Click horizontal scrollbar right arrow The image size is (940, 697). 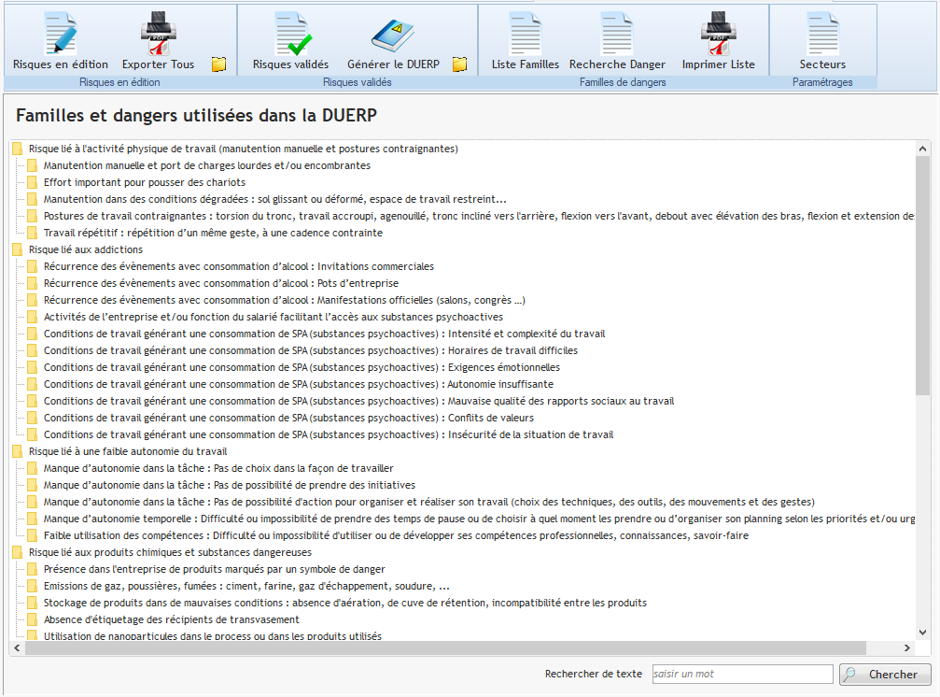pos(906,648)
